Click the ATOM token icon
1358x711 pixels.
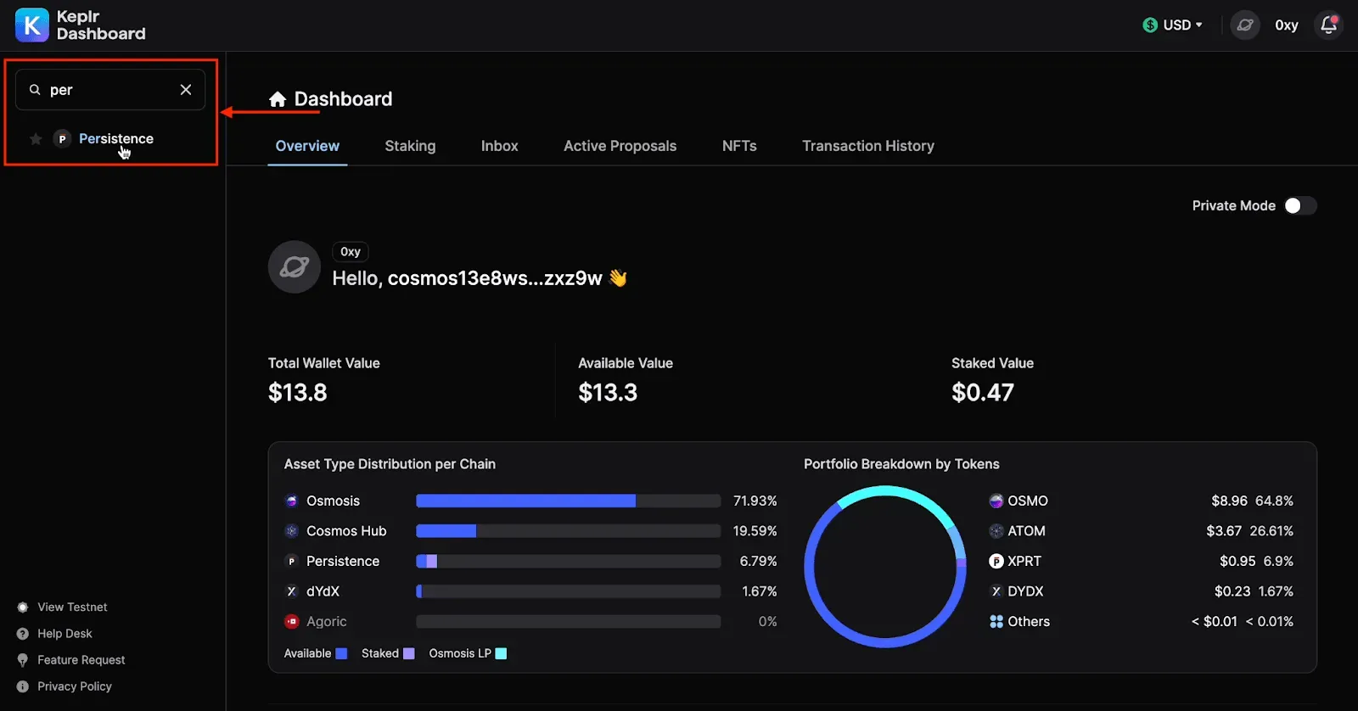(996, 531)
